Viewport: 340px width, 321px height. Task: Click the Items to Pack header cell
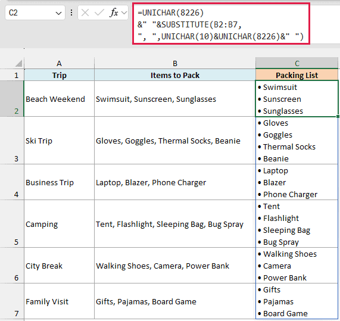175,75
